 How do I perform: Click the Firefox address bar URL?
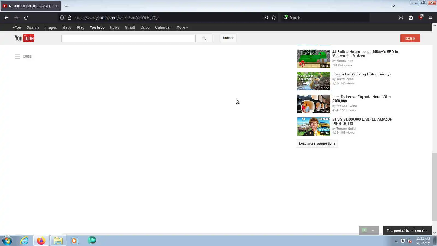click(x=117, y=18)
